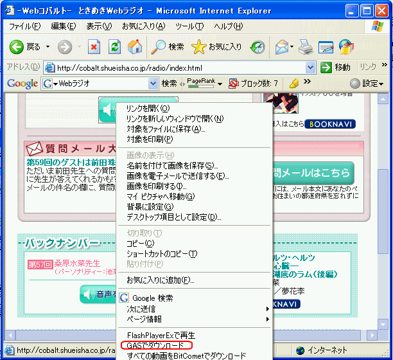Screen dimensions: 393x360
Task: Open the ツール(T) menu
Action: point(189,26)
